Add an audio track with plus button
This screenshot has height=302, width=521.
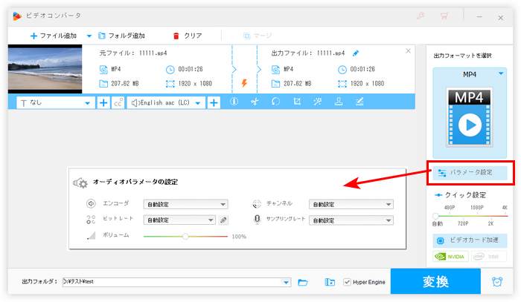[x=214, y=103]
